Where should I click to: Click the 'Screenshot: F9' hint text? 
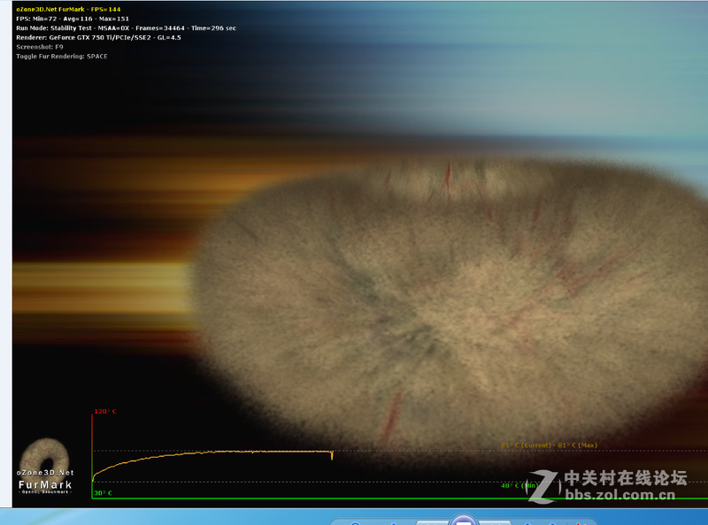40,47
